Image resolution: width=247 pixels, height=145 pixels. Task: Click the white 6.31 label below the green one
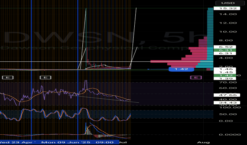pos(225,53)
